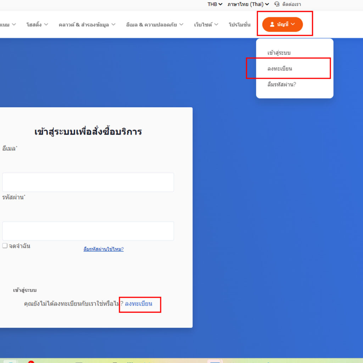Expand the คลาวด์ & สำรองข้อมูล menu
This screenshot has width=363, height=363.
[87, 24]
